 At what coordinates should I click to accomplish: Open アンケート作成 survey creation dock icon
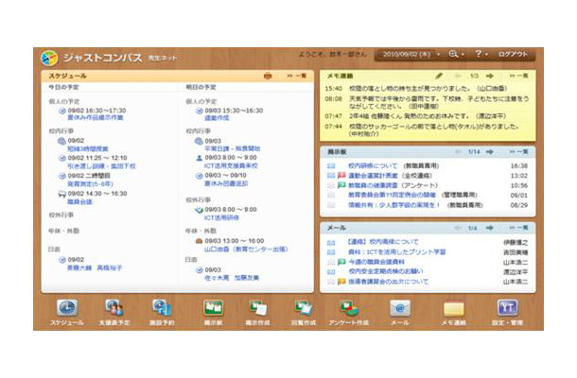[x=349, y=308]
